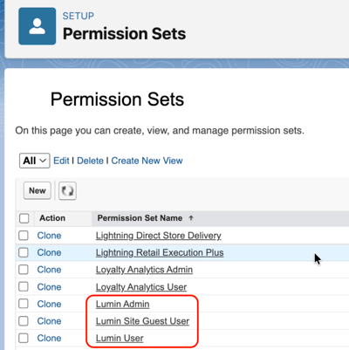Image resolution: width=349 pixels, height=350 pixels.
Task: Clone Lightning Retail Execution Plus
Action: tap(49, 252)
